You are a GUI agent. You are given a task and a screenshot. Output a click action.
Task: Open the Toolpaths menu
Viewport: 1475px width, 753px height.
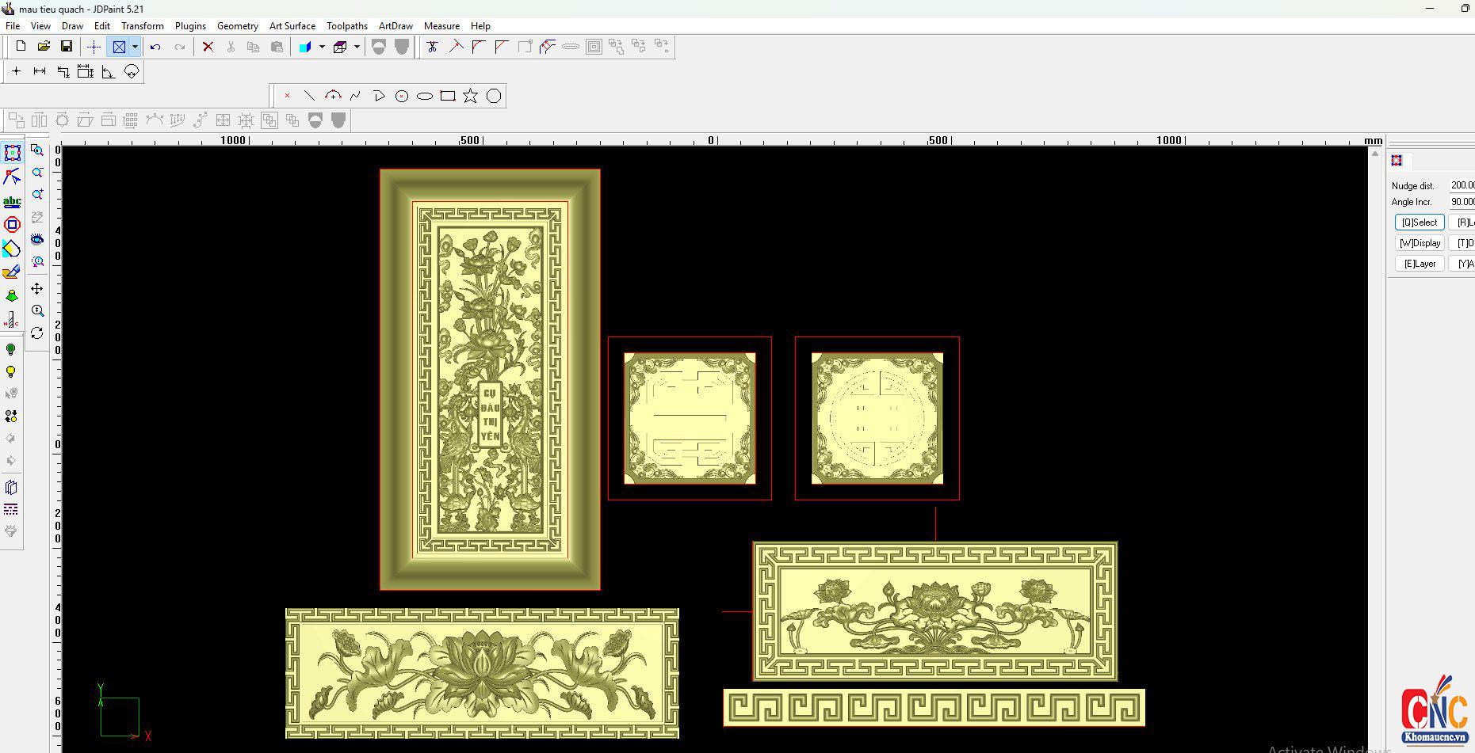click(x=347, y=26)
